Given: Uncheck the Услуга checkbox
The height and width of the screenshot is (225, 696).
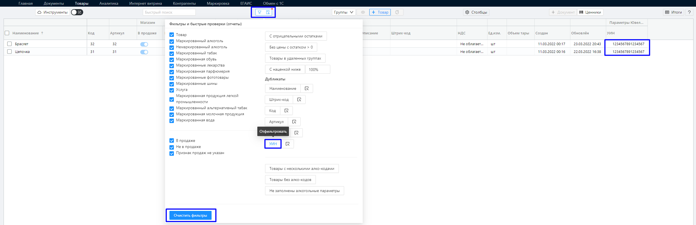Looking at the screenshot, I should 172,90.
